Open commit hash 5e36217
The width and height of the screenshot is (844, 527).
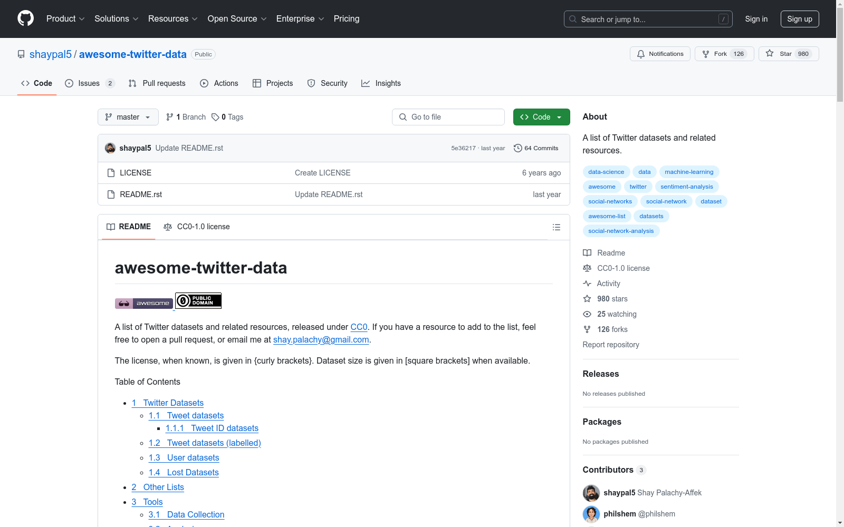tap(463, 148)
